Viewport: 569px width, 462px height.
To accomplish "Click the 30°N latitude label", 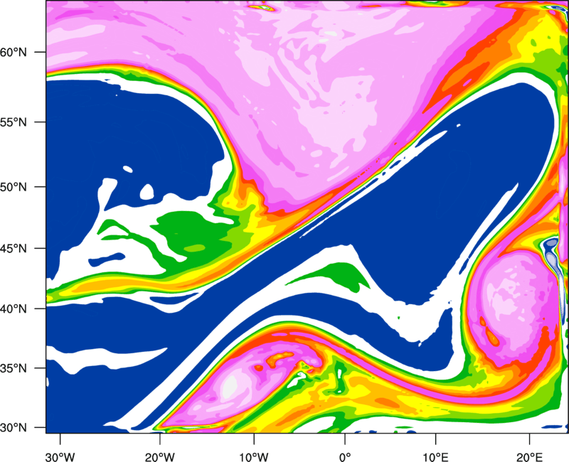I will point(14,428).
